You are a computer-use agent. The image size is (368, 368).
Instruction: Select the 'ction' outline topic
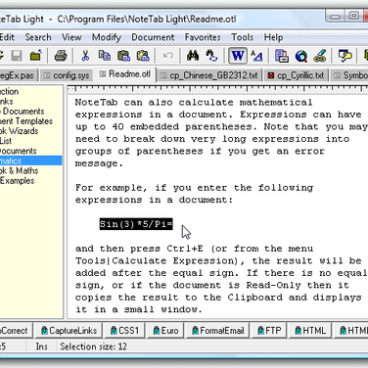pos(9,91)
